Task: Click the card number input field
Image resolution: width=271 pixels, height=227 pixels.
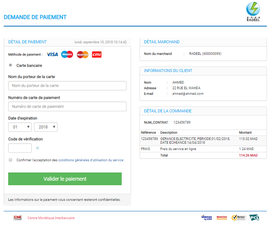Action: tap(67, 107)
